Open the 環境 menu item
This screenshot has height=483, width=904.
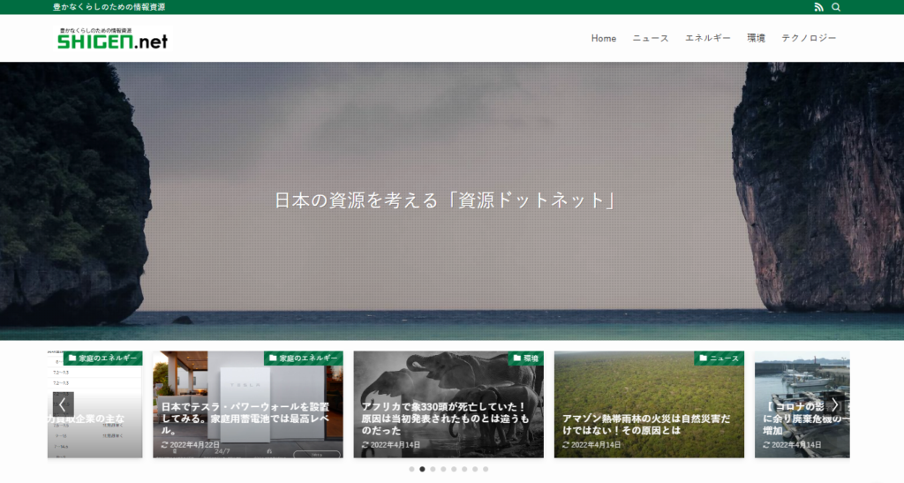pyautogui.click(x=756, y=39)
